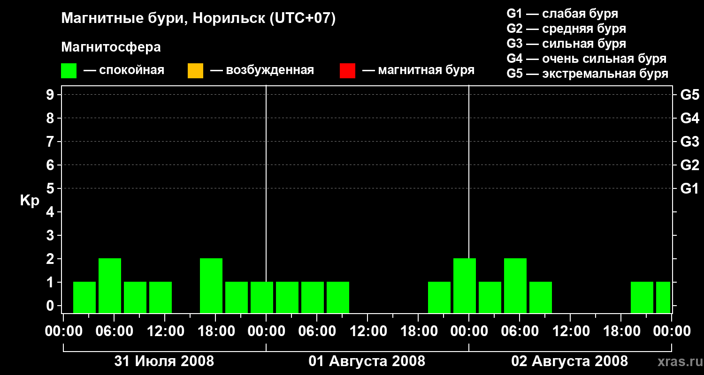
Task: Click the 'Магнитосфера' legend heading
Action: [111, 47]
